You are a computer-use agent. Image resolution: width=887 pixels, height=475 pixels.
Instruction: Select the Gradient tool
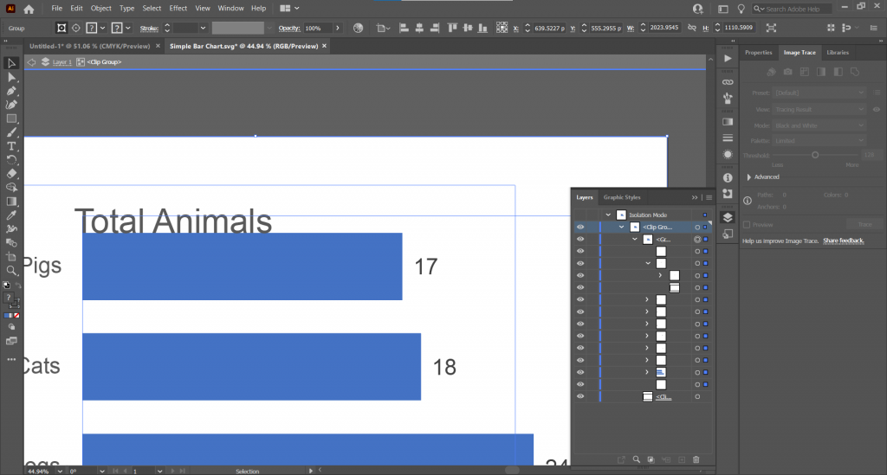tap(11, 202)
